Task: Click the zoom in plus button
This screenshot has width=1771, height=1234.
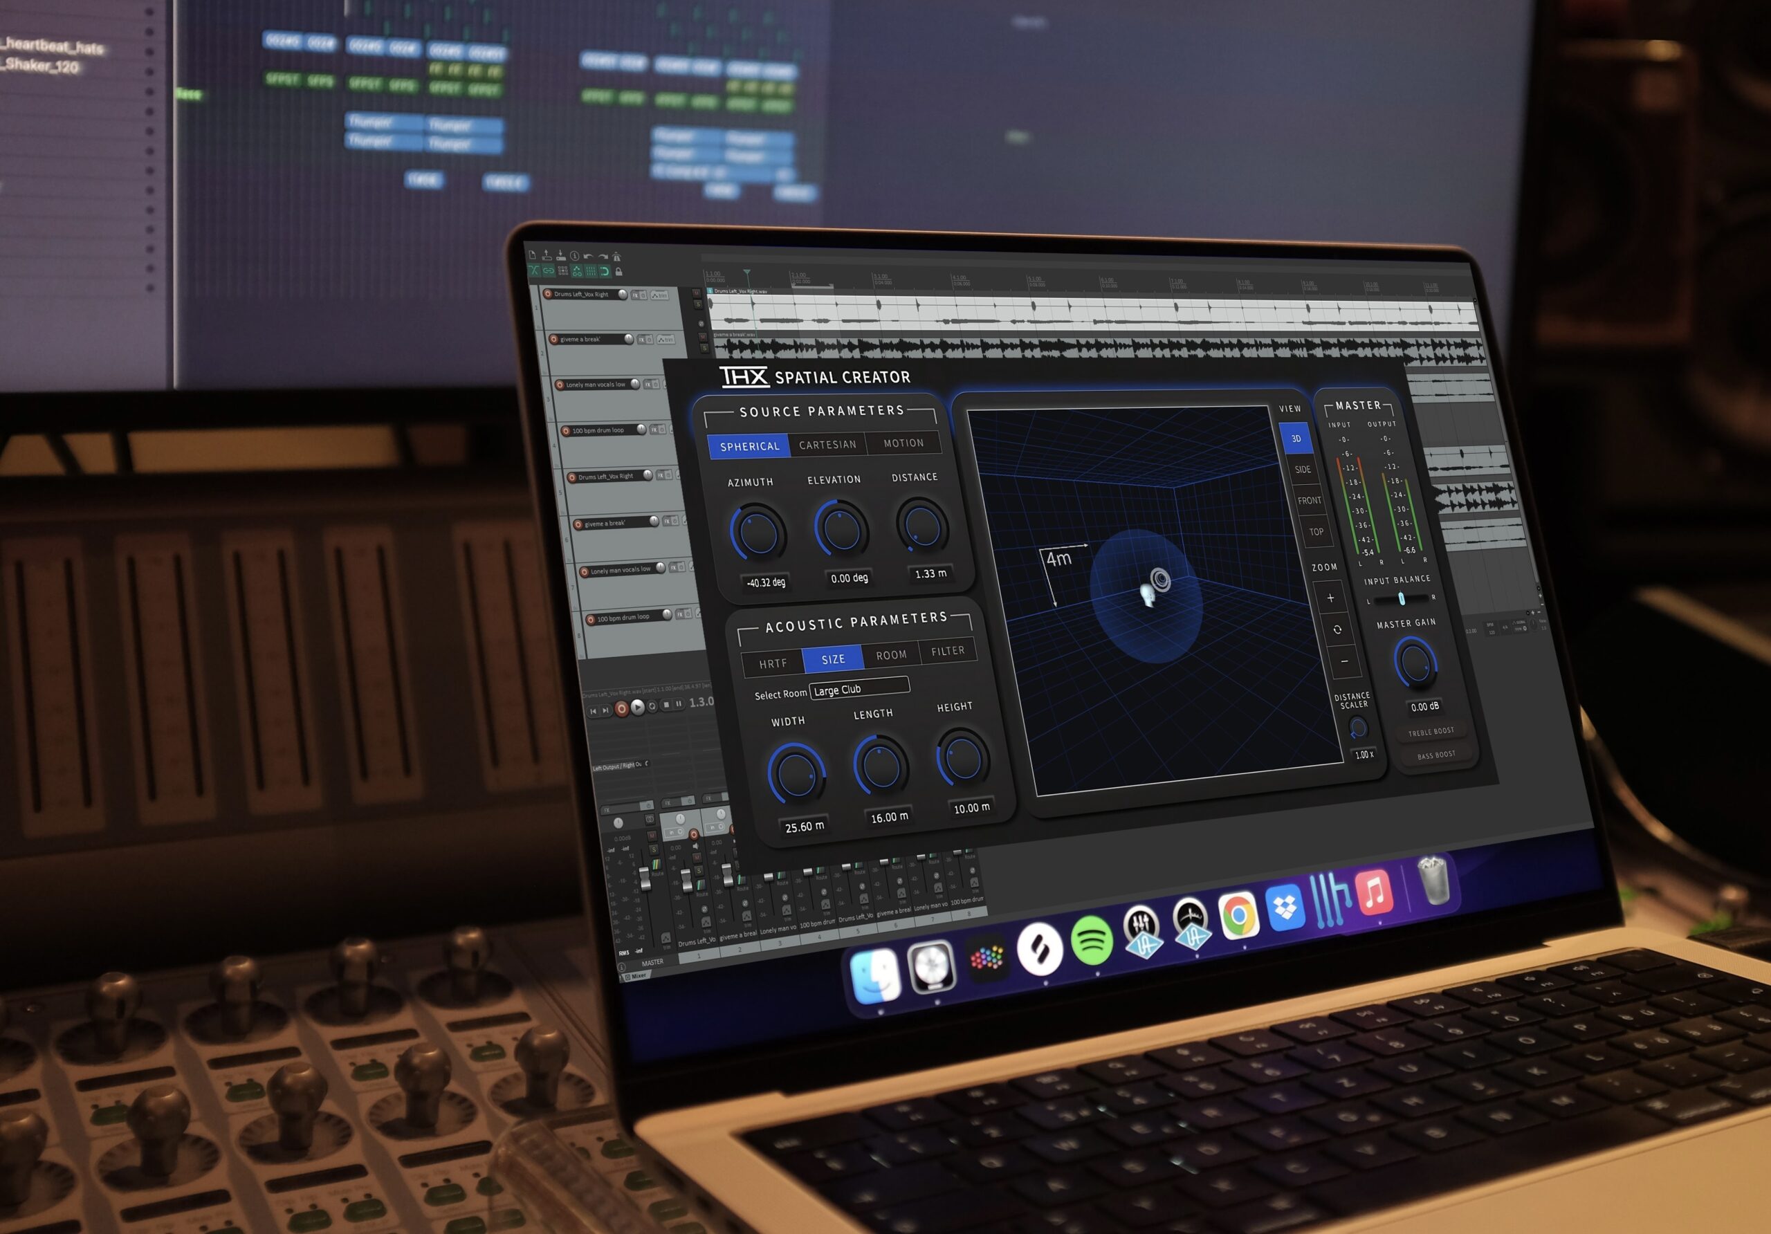Action: tap(1330, 598)
